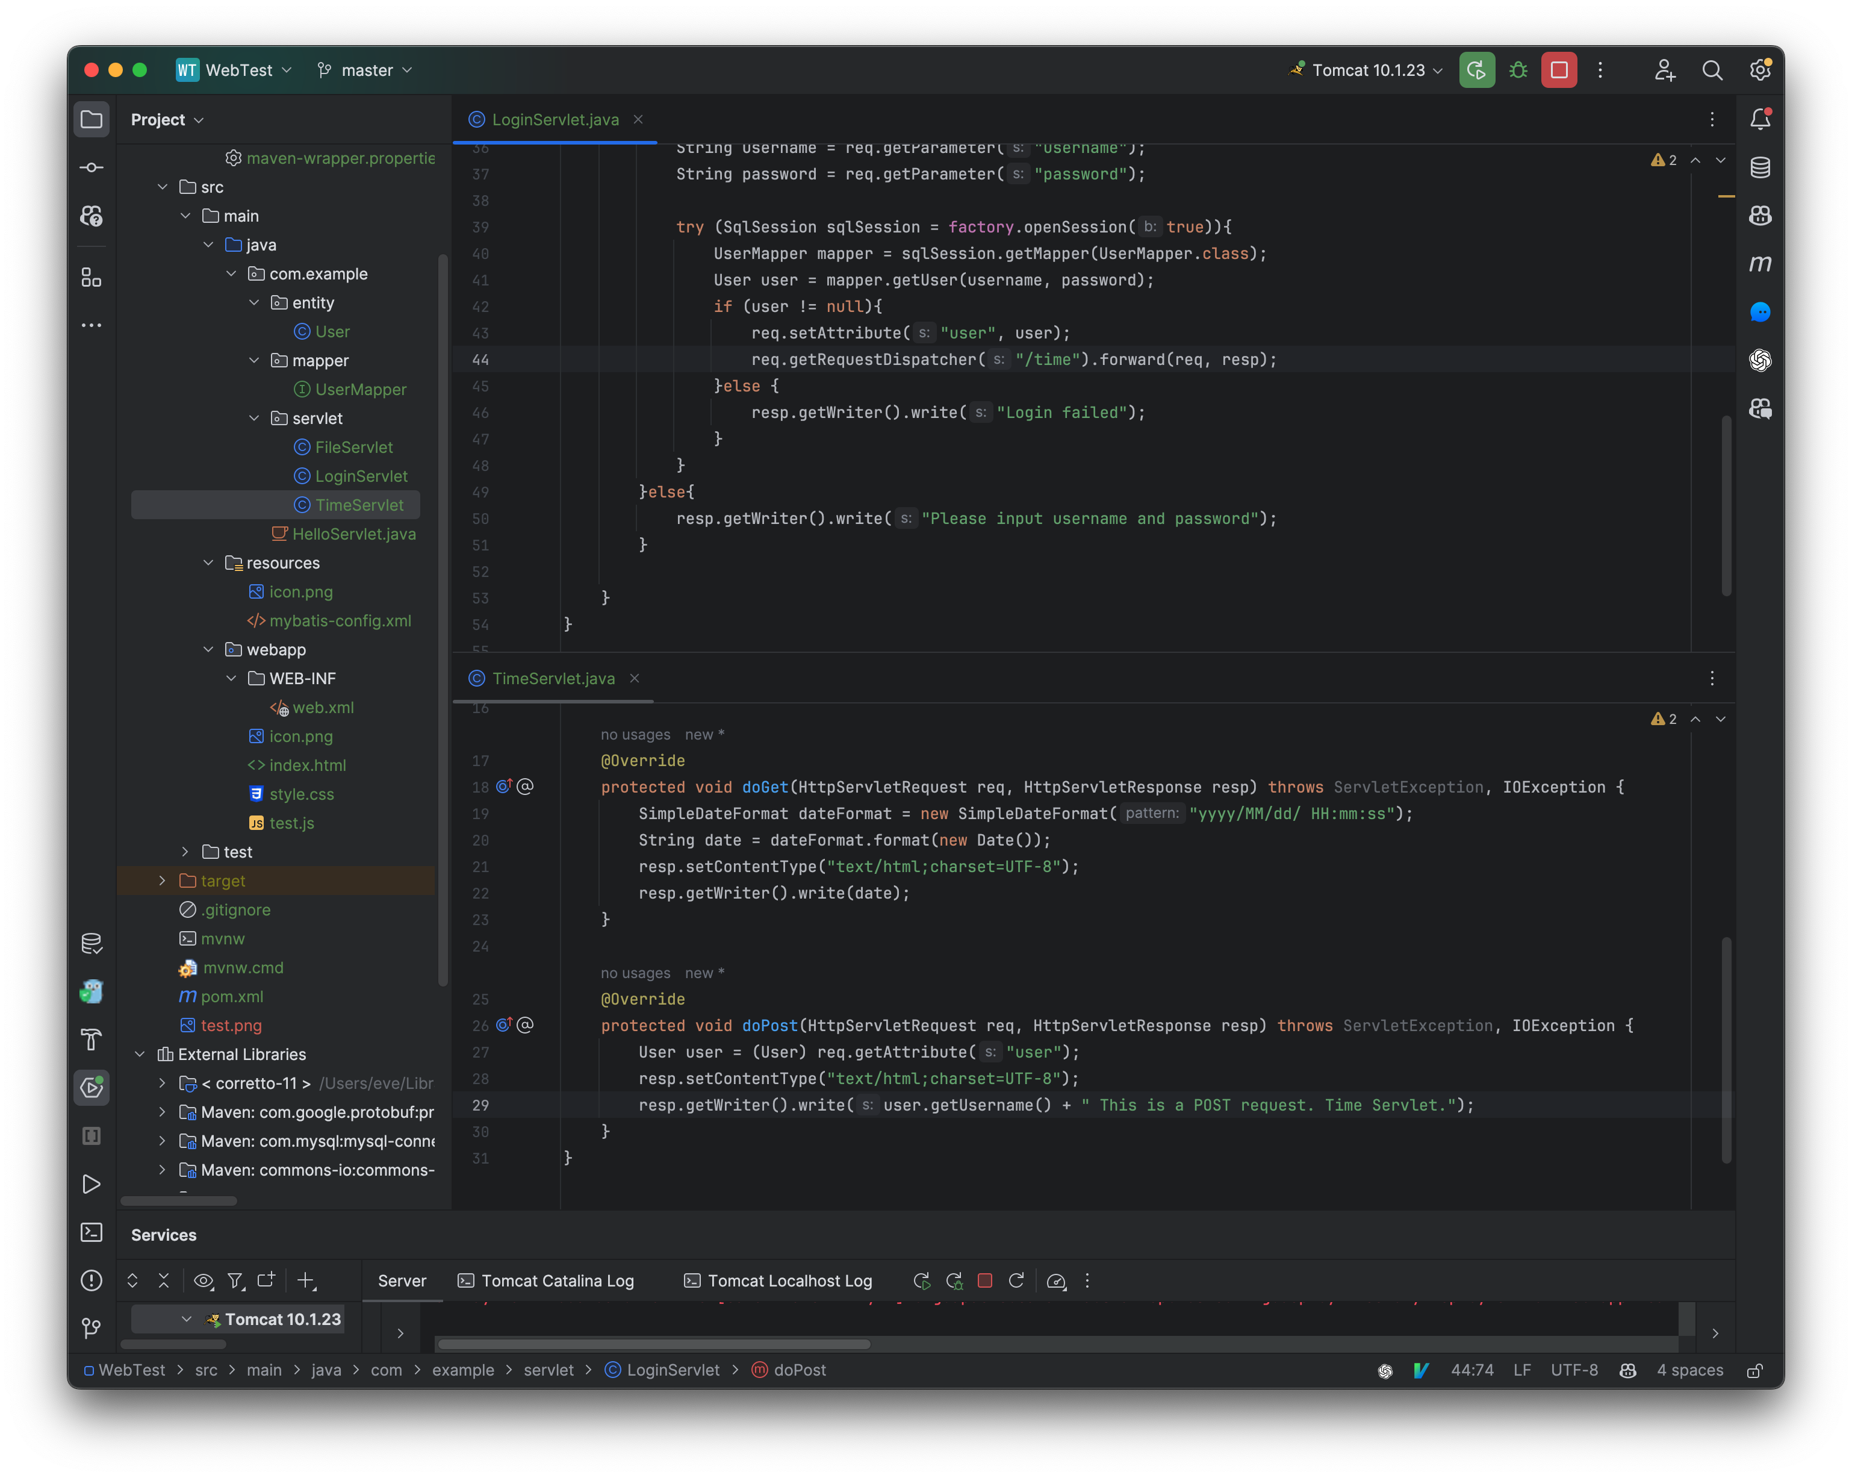Open the Commit tool window

coord(91,167)
